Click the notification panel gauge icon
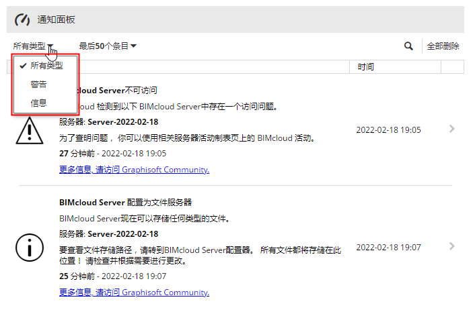 tap(22, 20)
